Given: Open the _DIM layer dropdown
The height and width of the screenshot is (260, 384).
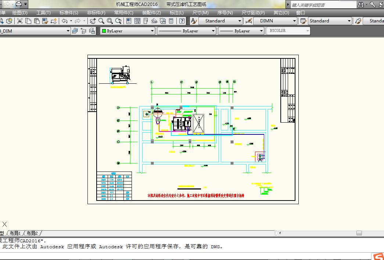Looking at the screenshot, I should pos(35,31).
